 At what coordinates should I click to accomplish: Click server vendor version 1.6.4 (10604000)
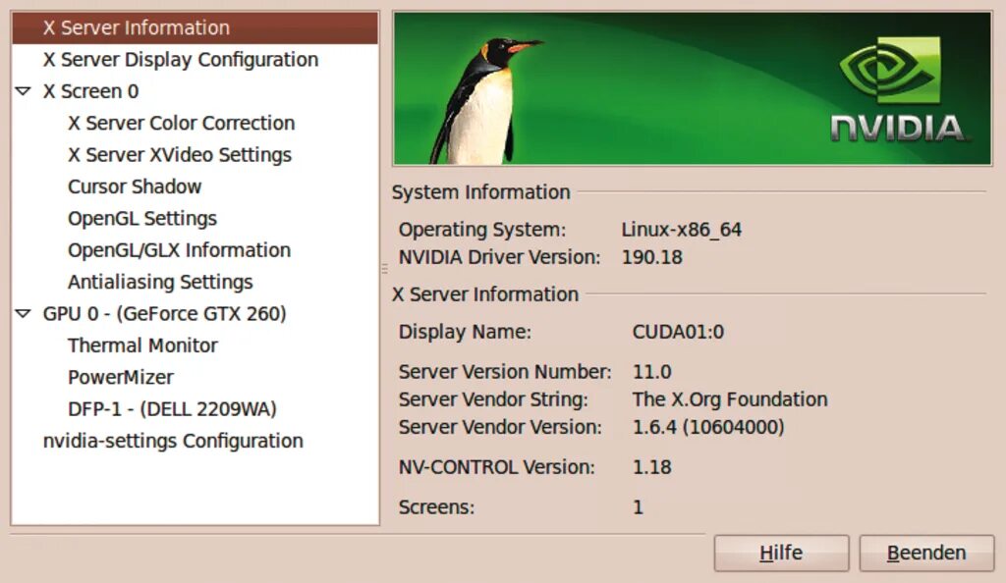[708, 427]
